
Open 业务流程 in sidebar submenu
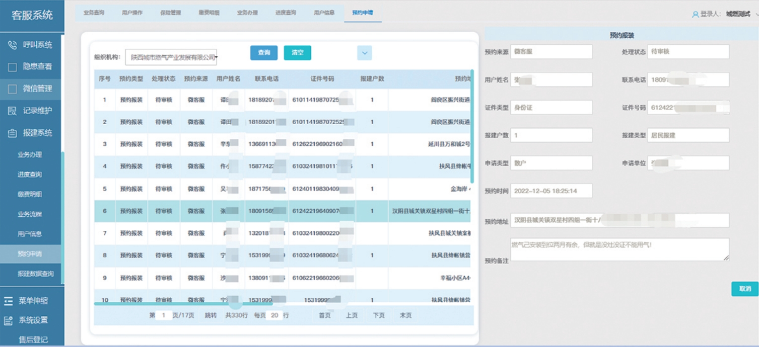coord(30,214)
